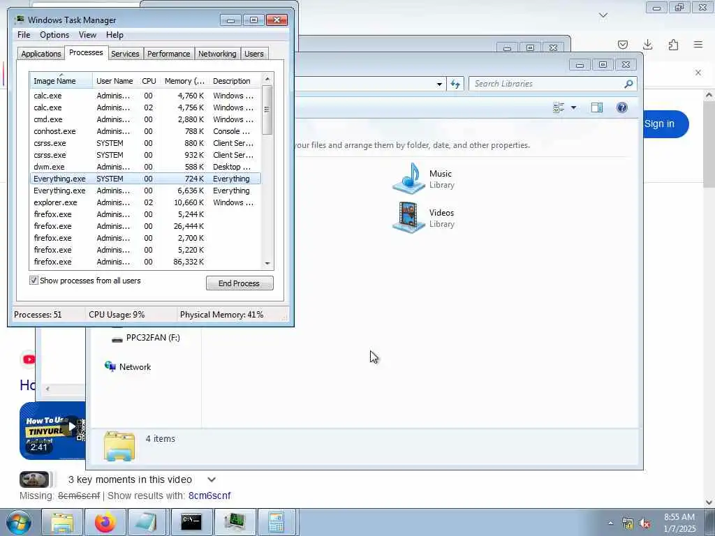Open the Explorer address bar history dropdown
715x536 pixels.
tap(439, 84)
